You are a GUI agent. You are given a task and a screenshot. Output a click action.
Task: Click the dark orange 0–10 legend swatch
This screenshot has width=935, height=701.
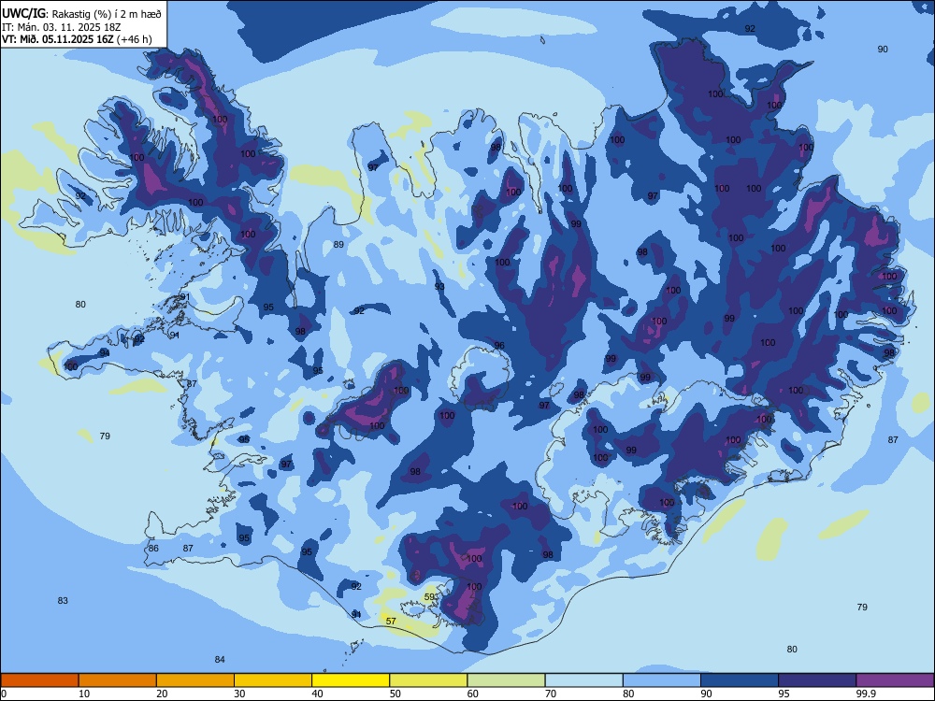point(39,680)
